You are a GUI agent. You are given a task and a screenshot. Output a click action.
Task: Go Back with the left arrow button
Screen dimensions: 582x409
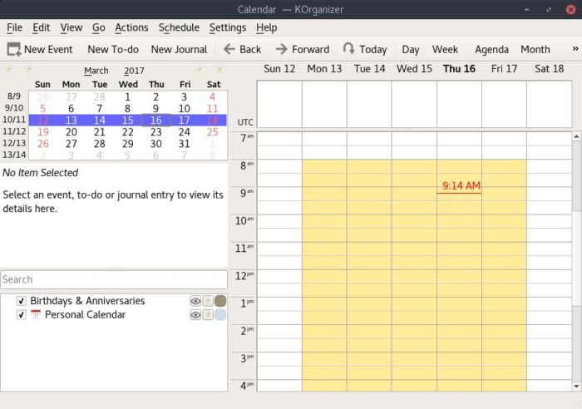pos(243,49)
